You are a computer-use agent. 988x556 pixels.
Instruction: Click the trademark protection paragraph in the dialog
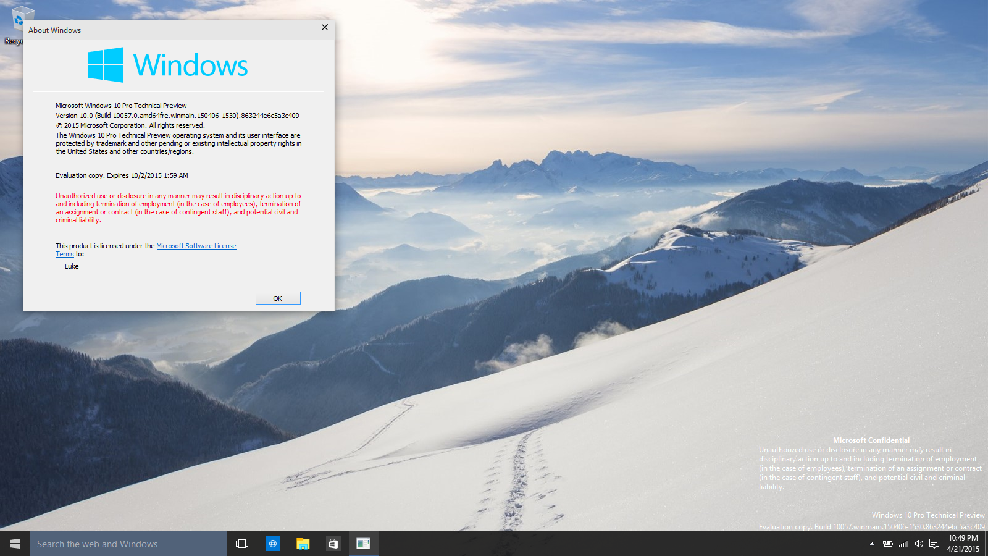pos(178,143)
